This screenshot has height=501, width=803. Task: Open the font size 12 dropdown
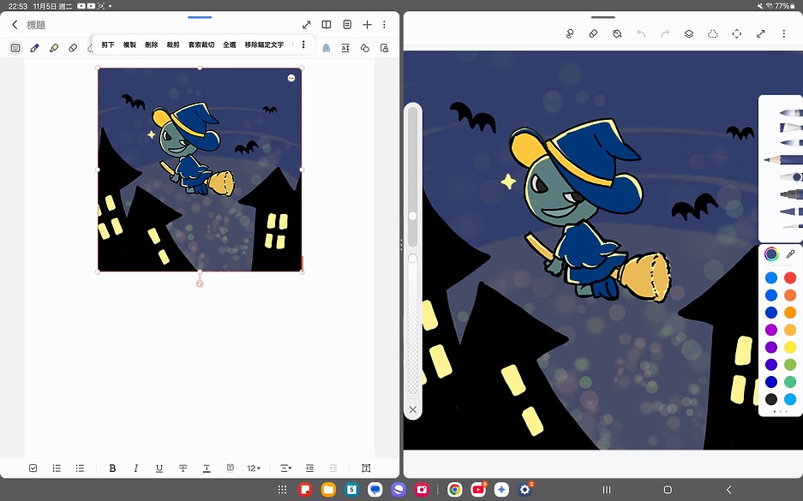(254, 468)
